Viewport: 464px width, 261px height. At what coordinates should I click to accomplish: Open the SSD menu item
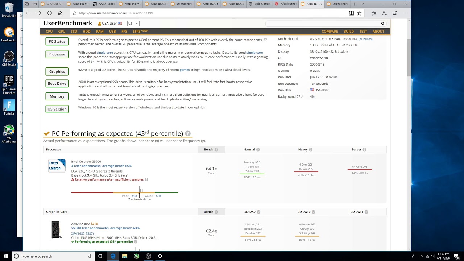click(74, 32)
